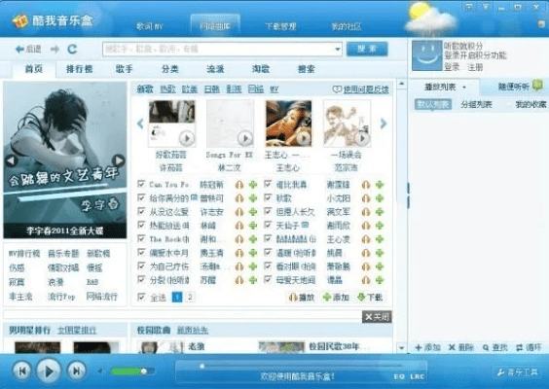This screenshot has width=549, height=389.
Task: Uncheck the 王心凌 song row checkbox
Action: coord(268,238)
